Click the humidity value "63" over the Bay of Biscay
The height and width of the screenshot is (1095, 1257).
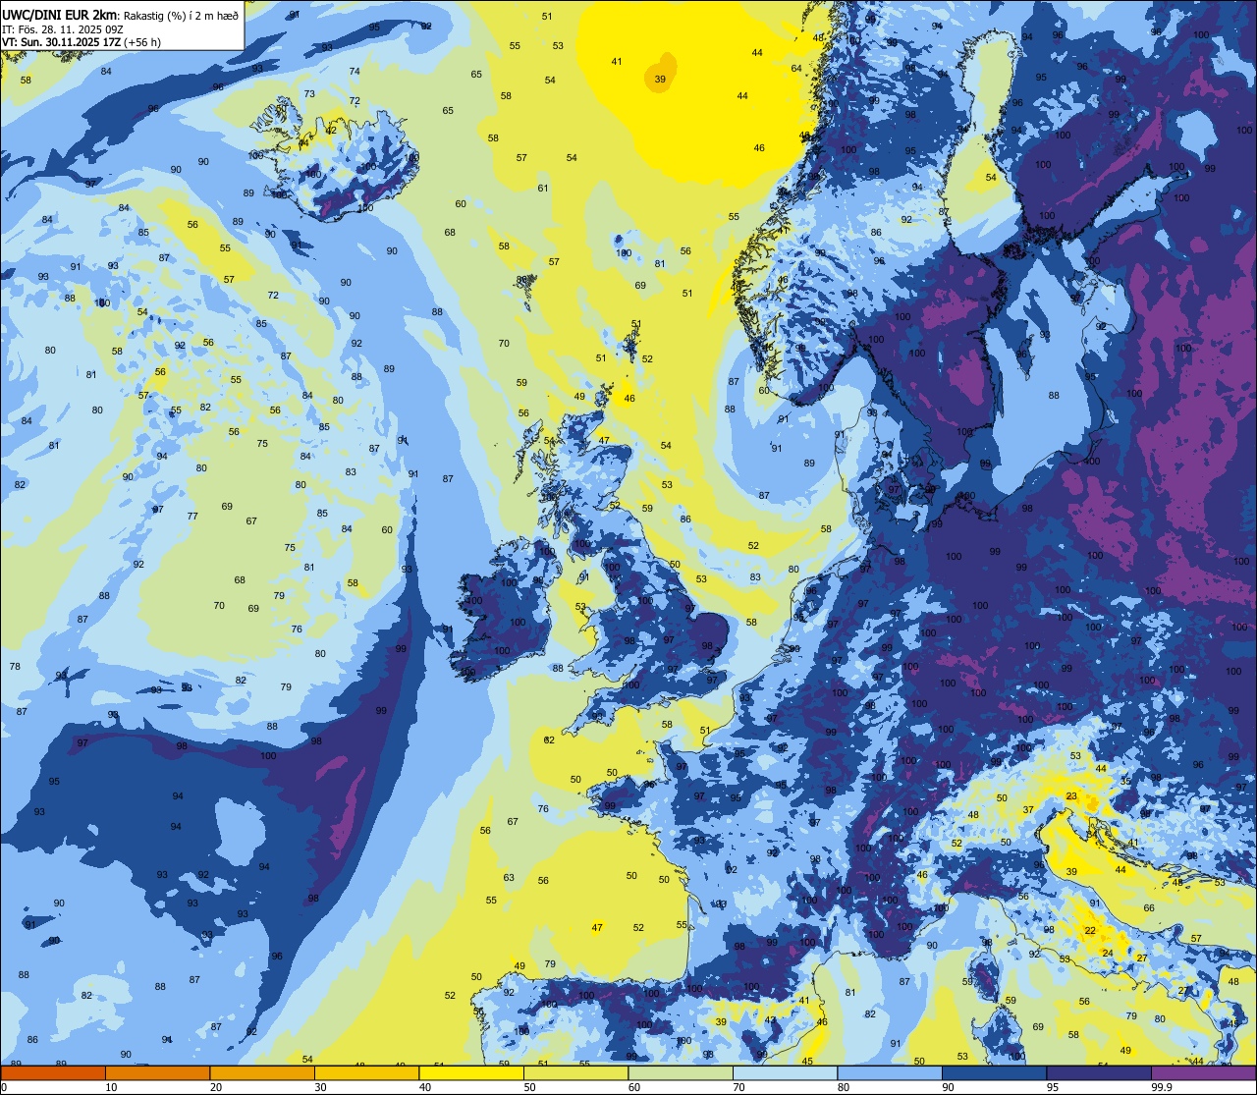coord(509,878)
